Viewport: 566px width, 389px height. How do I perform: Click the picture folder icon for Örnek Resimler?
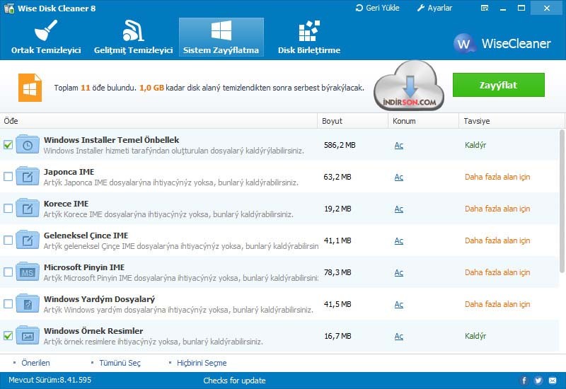[x=28, y=335]
